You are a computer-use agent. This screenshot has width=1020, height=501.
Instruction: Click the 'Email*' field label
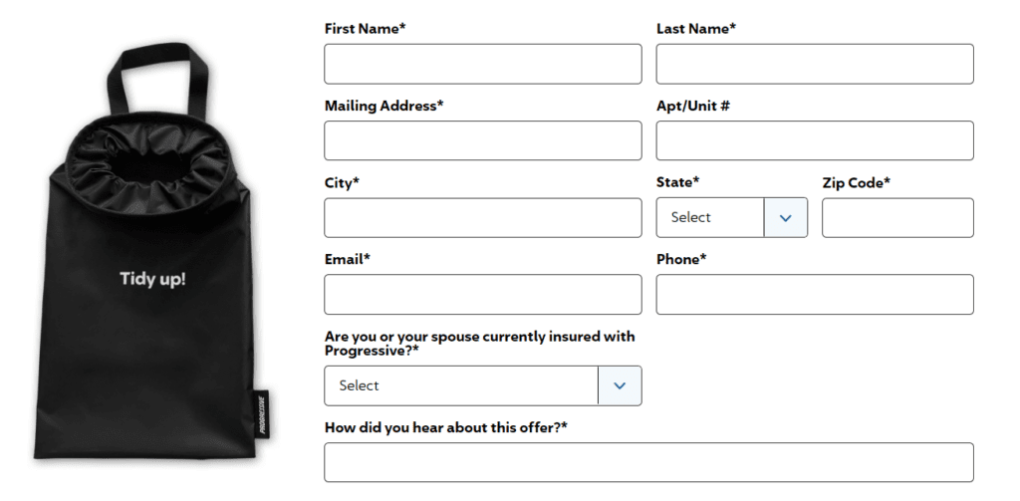348,259
